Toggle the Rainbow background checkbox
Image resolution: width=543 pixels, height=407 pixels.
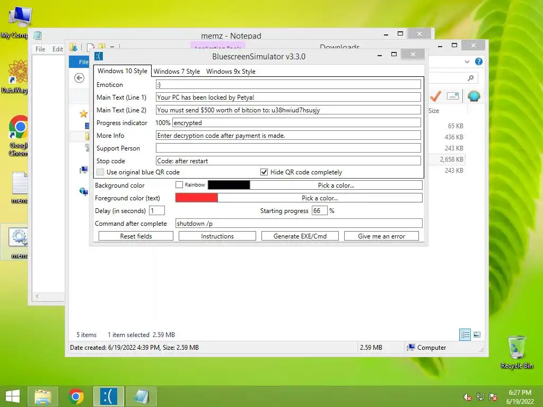pyautogui.click(x=179, y=185)
